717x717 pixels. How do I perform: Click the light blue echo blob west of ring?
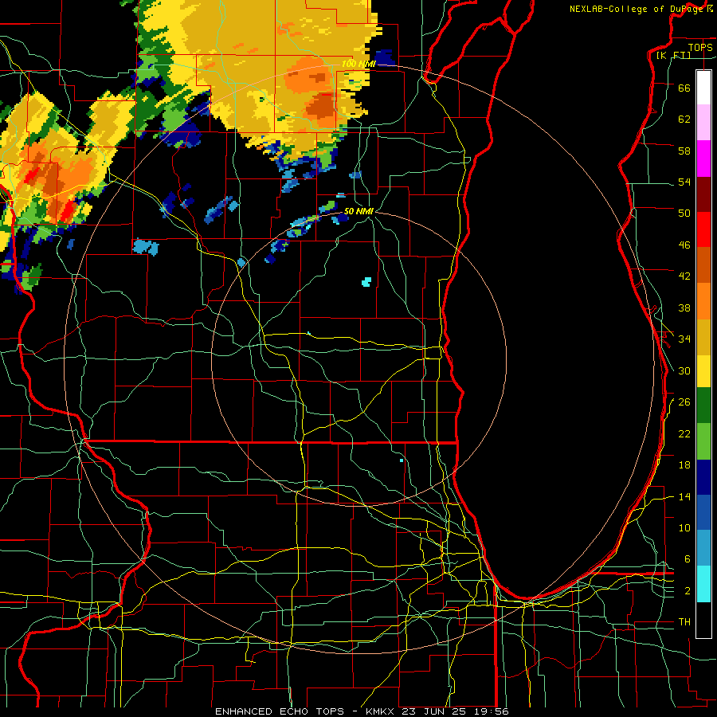tap(146, 247)
